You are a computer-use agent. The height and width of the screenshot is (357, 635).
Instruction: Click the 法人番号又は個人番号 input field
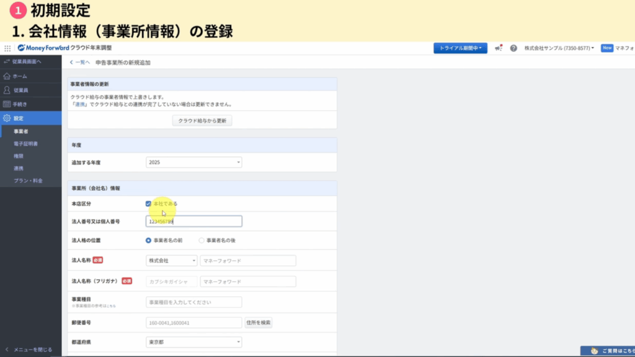point(193,221)
